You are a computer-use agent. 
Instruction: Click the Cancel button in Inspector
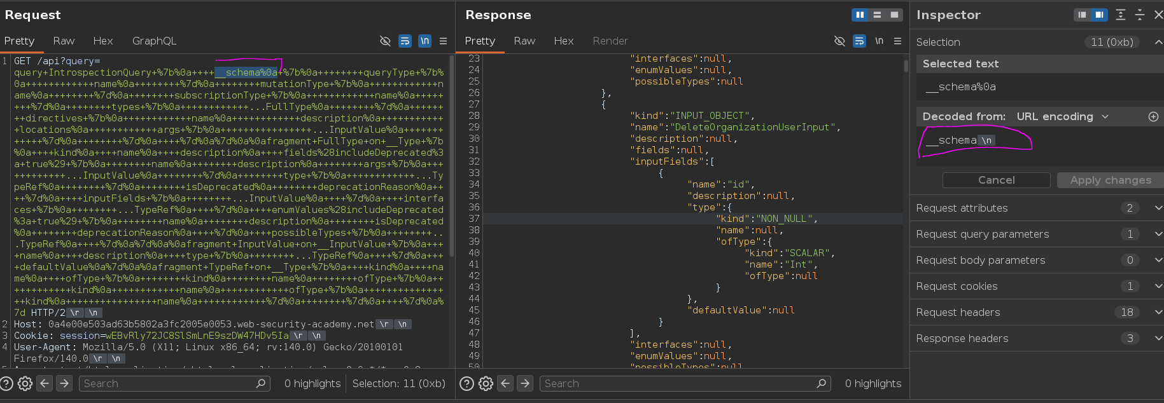(996, 180)
